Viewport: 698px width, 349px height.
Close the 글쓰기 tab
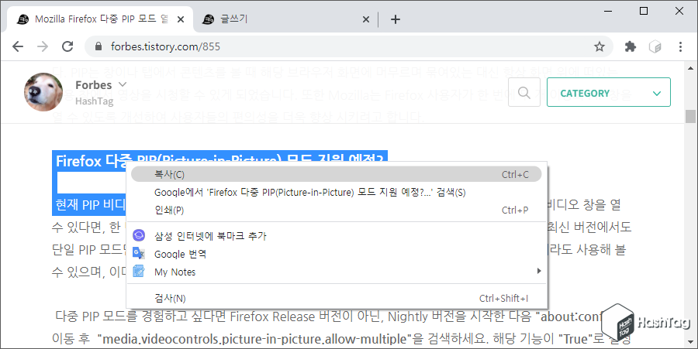click(x=366, y=19)
